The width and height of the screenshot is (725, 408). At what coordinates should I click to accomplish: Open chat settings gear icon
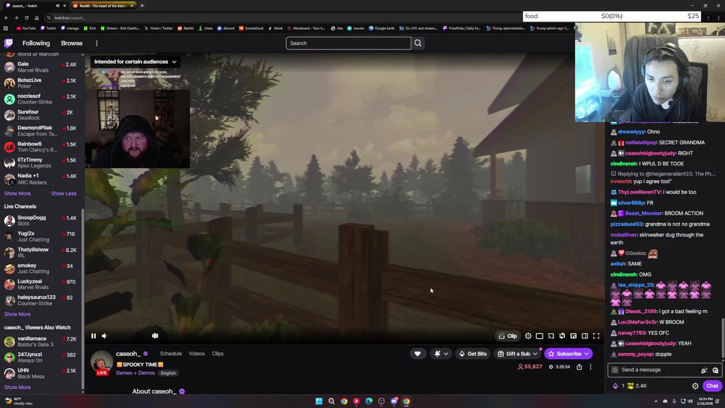click(695, 386)
